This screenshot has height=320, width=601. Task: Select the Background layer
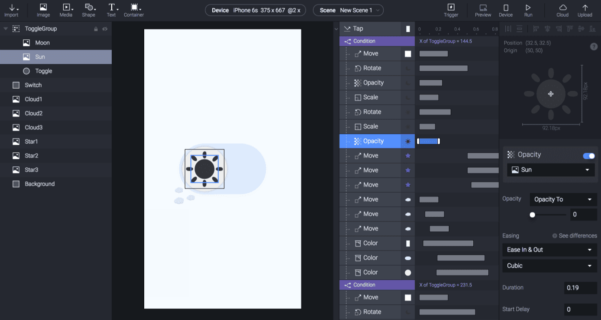click(56, 184)
